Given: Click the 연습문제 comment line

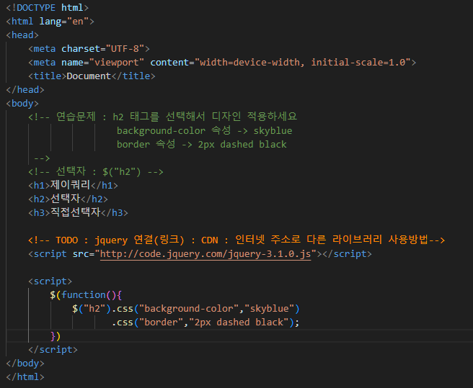Looking at the screenshot, I should 163,117.
